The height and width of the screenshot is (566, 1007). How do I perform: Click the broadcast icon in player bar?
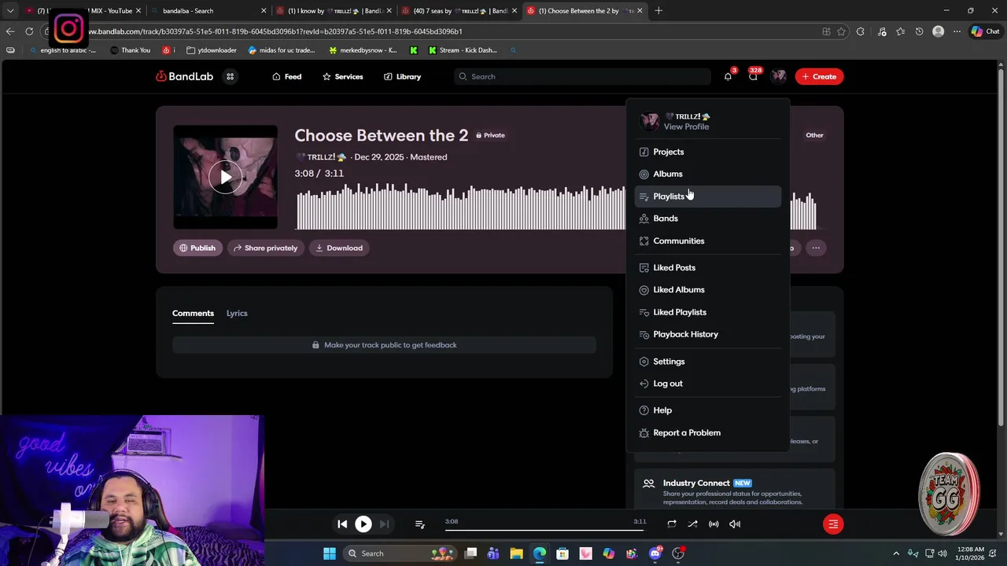[x=714, y=524]
